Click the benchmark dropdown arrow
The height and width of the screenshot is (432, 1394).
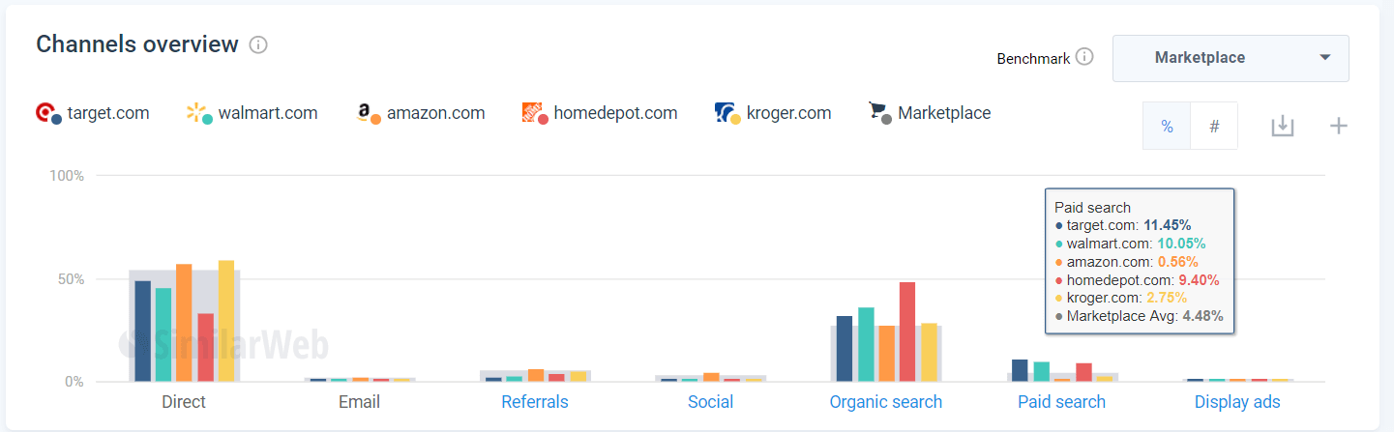point(1324,58)
